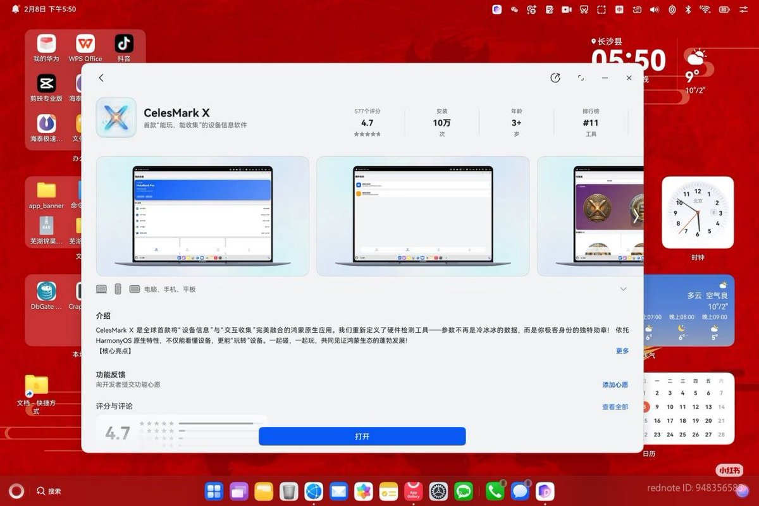Click the CelesMark X app logo

point(116,118)
